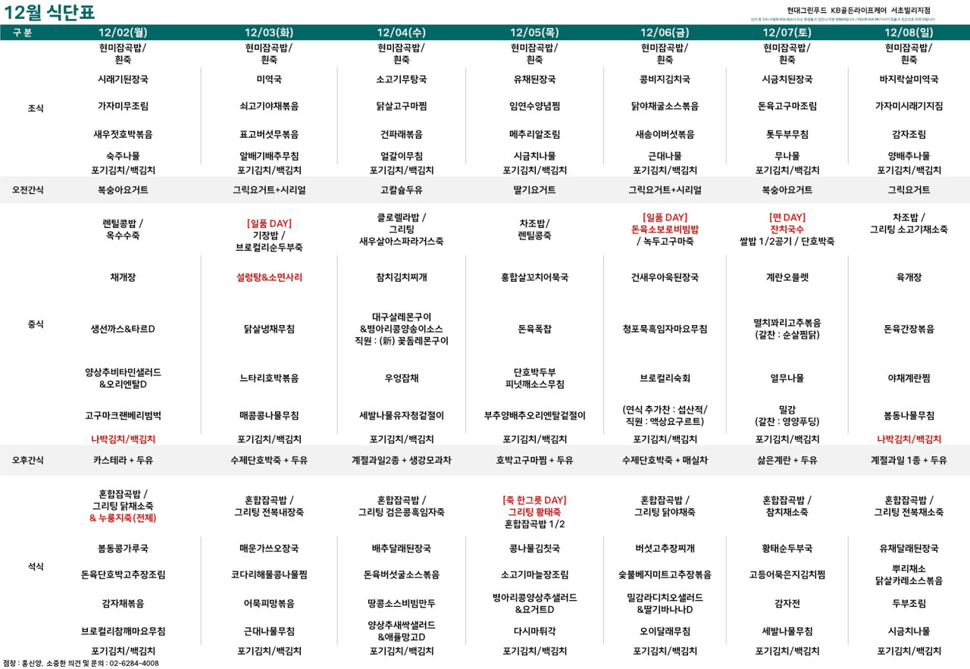Click the red 설렁탕&소면사리 menu item
Image resolution: width=970 pixels, height=669 pixels.
pyautogui.click(x=269, y=278)
